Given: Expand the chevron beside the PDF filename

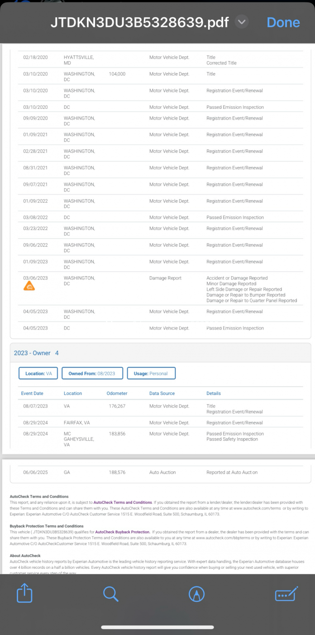Looking at the screenshot, I should point(242,22).
